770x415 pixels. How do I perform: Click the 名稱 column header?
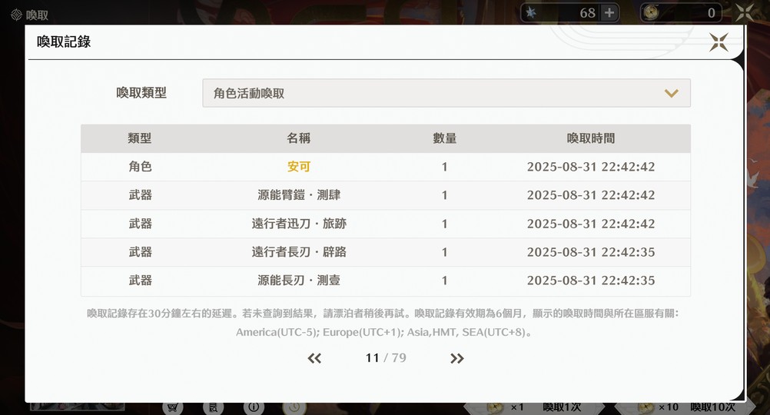(x=299, y=138)
